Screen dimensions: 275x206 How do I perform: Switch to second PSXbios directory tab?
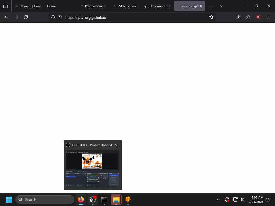(126, 6)
